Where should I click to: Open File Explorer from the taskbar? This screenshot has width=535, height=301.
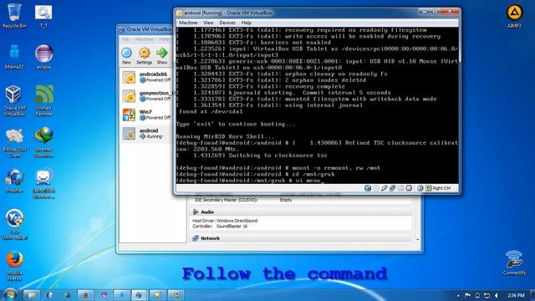32,295
